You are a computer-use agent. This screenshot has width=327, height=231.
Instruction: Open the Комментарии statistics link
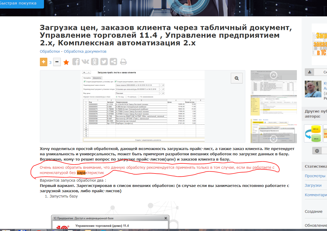[316, 195]
